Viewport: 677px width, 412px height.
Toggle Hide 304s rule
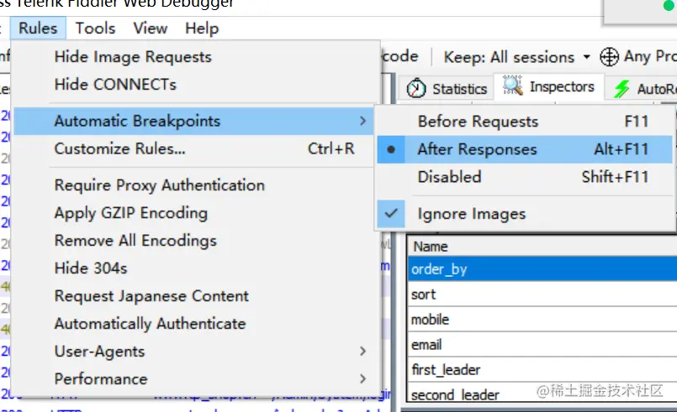(196, 268)
